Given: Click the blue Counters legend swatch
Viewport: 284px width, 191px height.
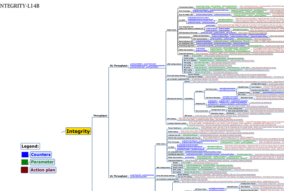Looking at the screenshot, I should pos(25,155).
